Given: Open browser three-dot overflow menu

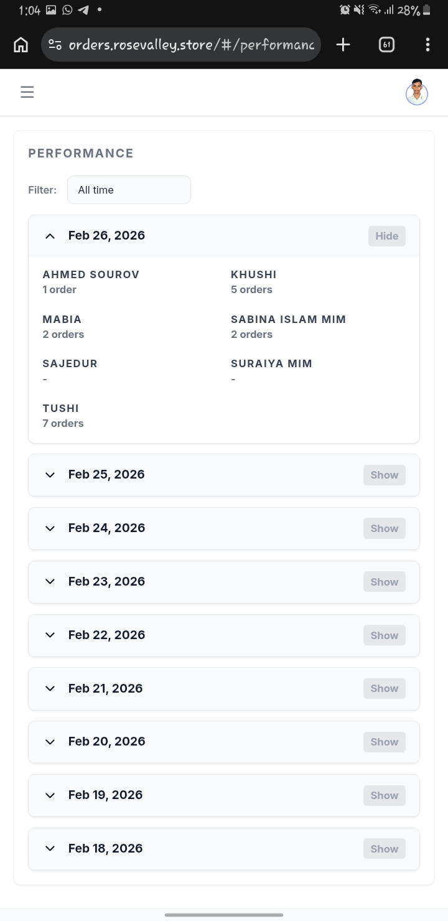Looking at the screenshot, I should (x=427, y=45).
